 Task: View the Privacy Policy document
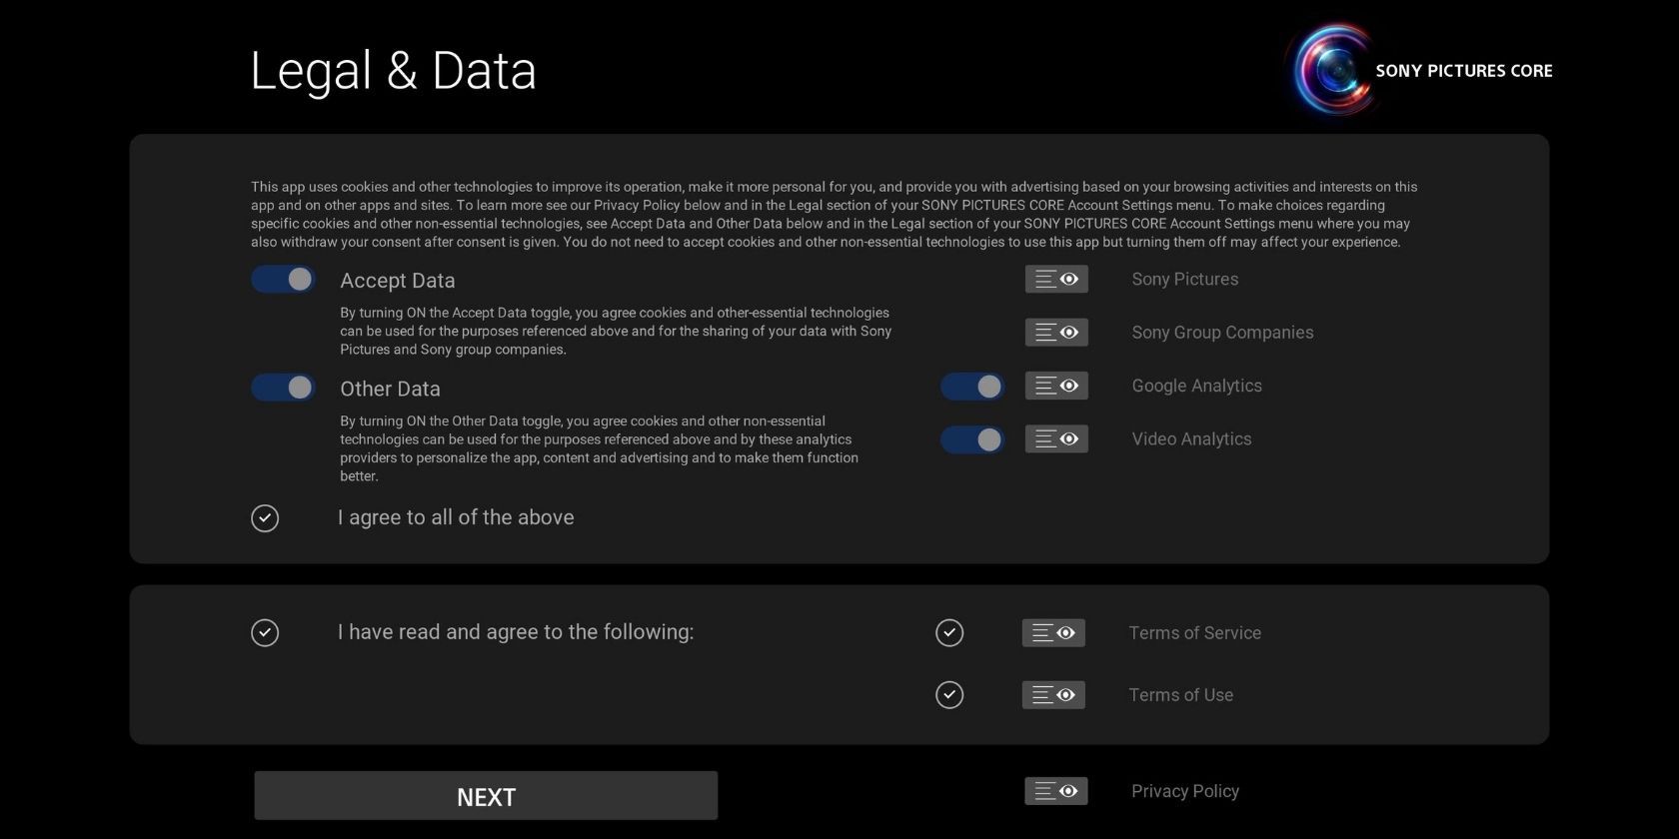1056,790
